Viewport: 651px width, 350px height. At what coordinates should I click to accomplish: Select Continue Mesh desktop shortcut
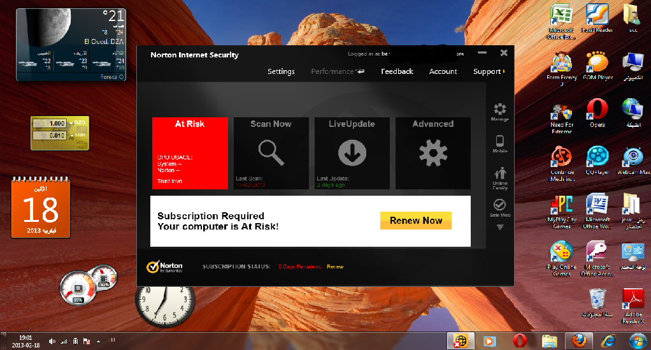click(562, 164)
